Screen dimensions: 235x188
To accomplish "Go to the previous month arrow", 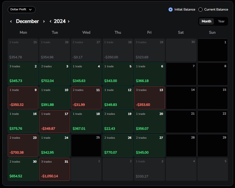I will pos(11,22).
